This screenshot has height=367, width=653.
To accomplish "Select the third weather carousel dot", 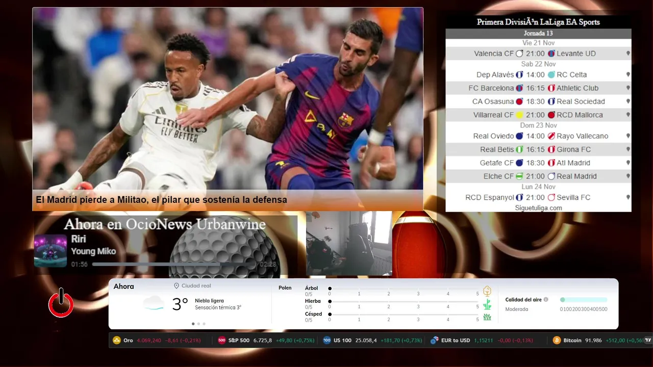I will click(x=204, y=324).
